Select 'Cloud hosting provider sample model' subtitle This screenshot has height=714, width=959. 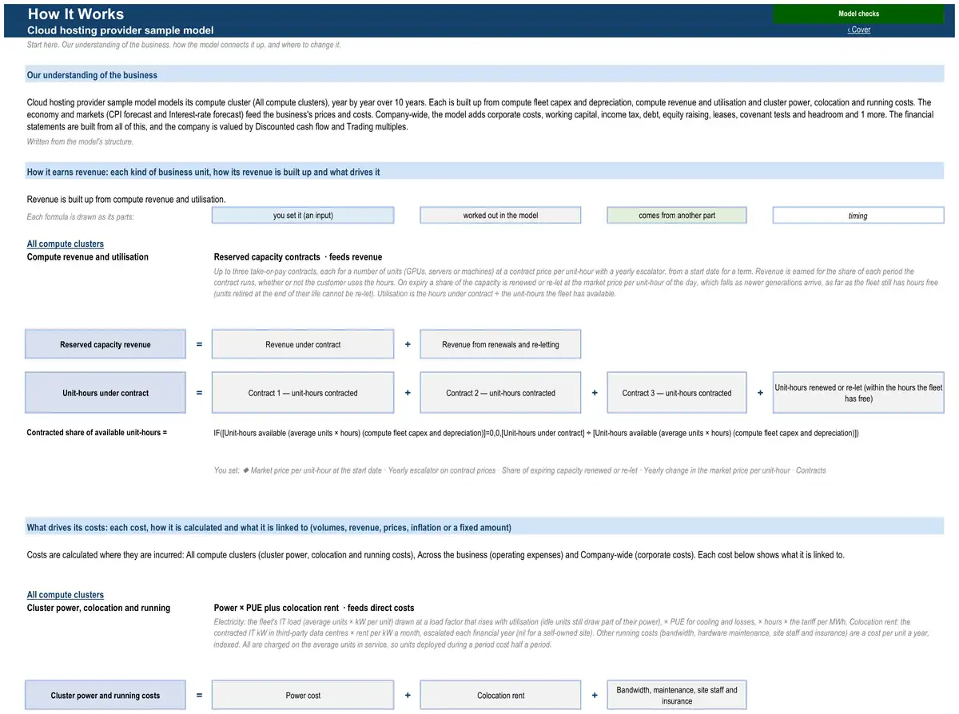coord(121,30)
